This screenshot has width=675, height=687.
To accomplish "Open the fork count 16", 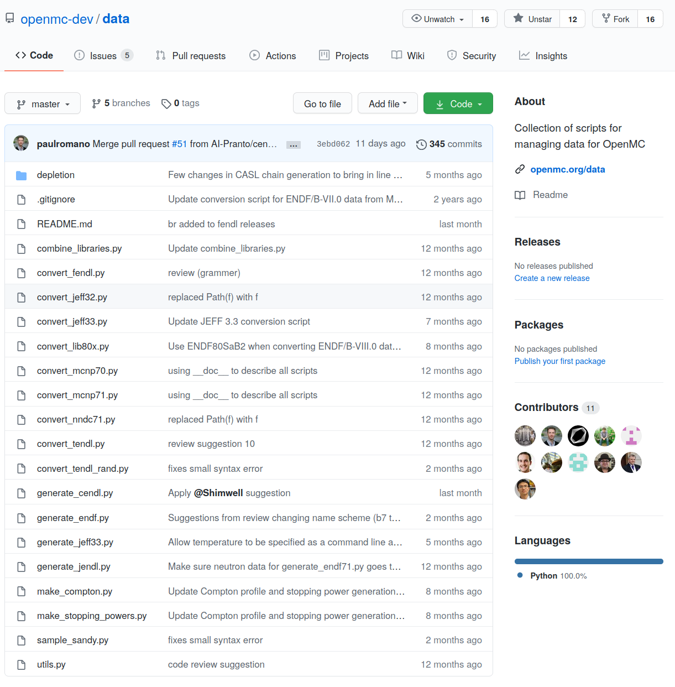I will point(650,19).
